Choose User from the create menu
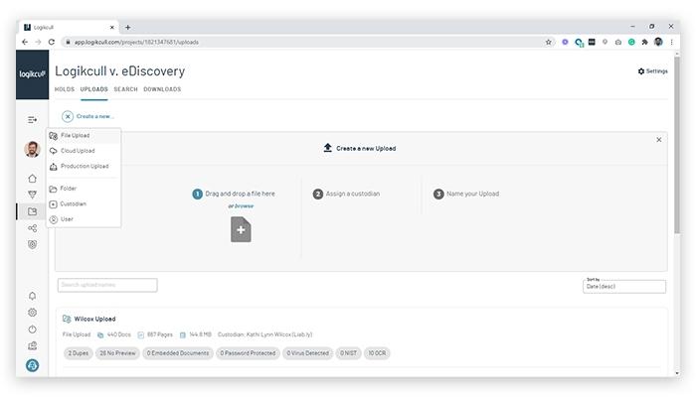 (83, 219)
